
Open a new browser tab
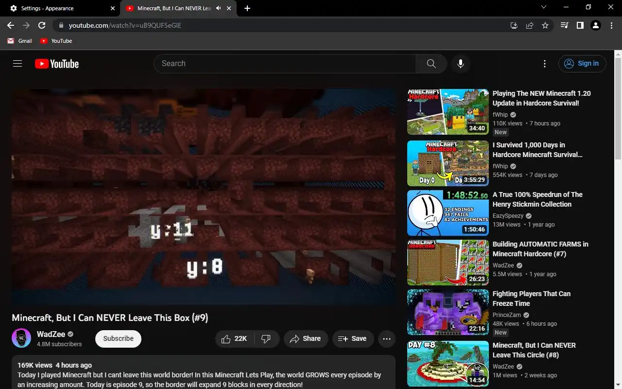(x=247, y=8)
